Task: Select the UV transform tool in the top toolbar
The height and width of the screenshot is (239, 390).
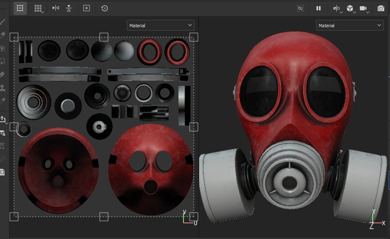Action: tap(20, 8)
